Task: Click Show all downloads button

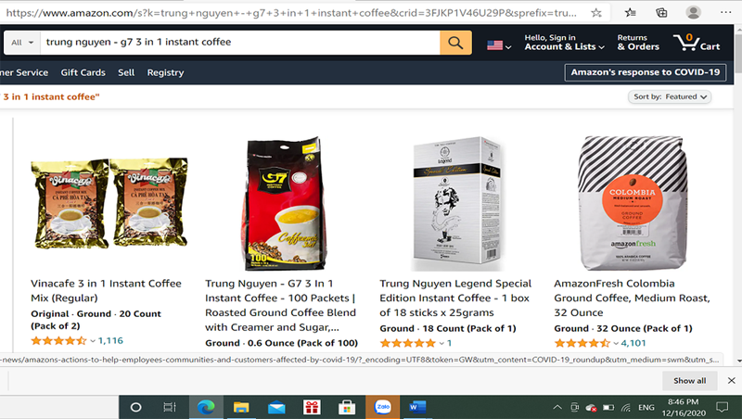Action: (689, 381)
